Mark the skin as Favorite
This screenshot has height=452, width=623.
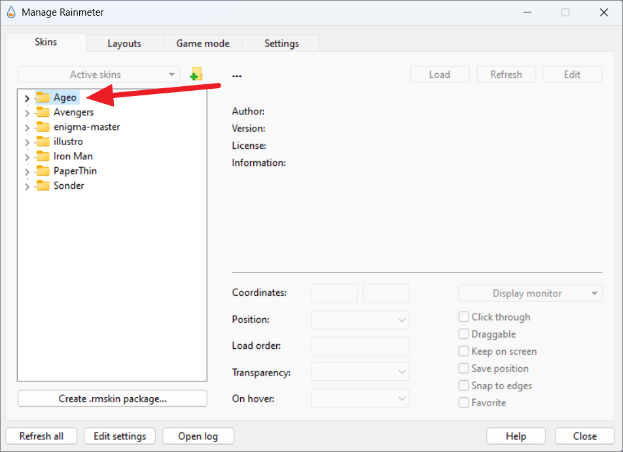[x=463, y=402]
